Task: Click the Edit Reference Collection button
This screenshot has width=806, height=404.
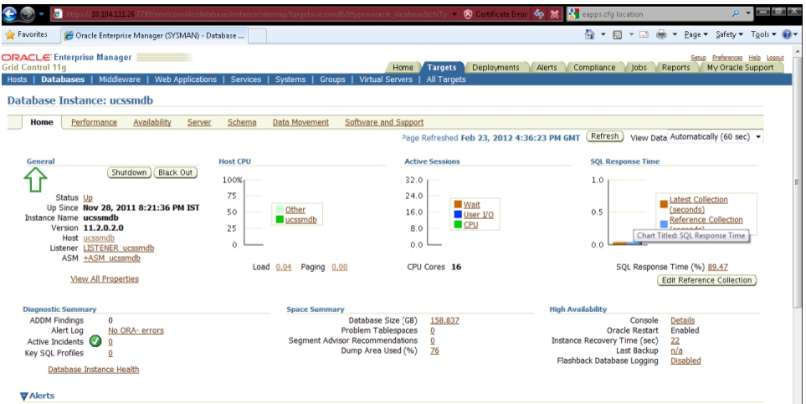Action: pyautogui.click(x=706, y=281)
